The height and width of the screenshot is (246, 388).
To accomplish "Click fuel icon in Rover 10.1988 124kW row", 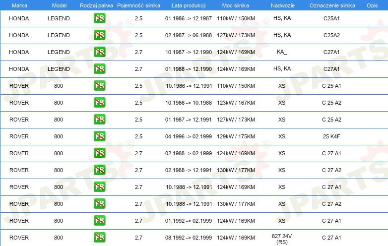I will [x=99, y=186].
